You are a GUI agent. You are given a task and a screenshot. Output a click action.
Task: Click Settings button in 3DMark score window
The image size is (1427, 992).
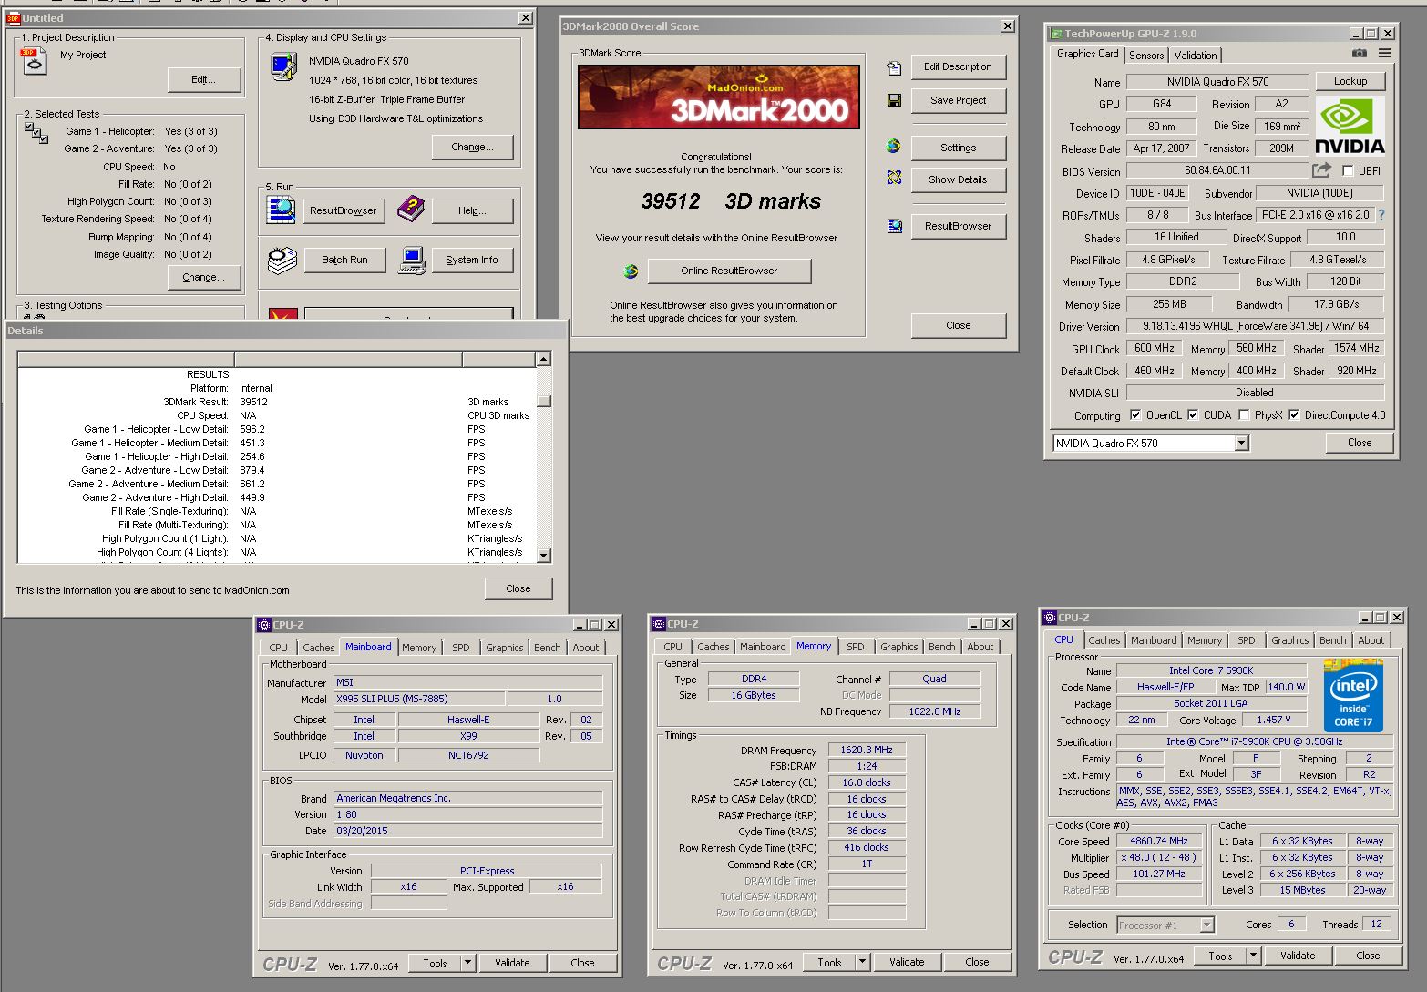tap(958, 148)
